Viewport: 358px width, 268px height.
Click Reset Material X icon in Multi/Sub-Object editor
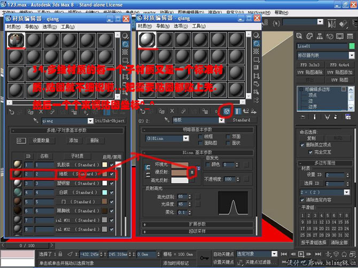click(41, 111)
